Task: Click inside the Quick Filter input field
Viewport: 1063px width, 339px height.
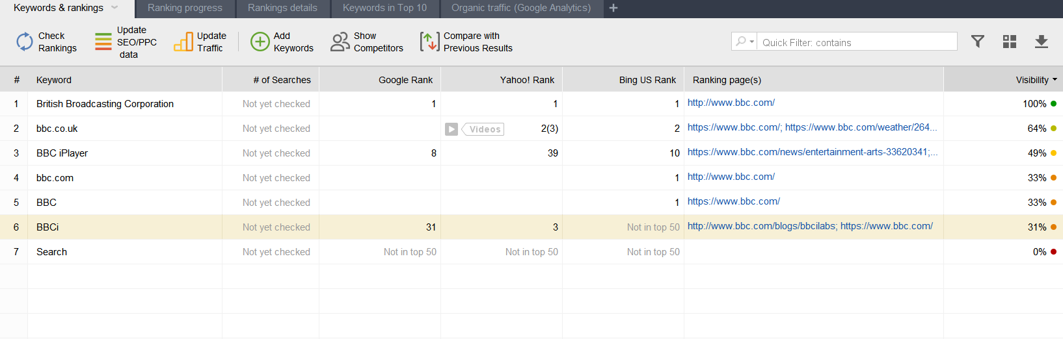Action: (x=855, y=42)
